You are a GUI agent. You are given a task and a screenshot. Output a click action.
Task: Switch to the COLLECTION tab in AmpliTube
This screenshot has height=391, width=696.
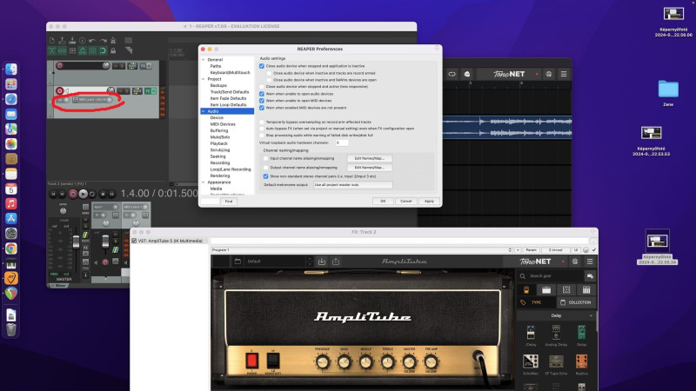pyautogui.click(x=576, y=302)
